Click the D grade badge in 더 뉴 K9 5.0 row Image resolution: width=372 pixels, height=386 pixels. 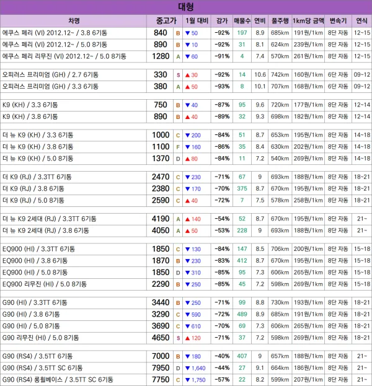tap(178, 159)
